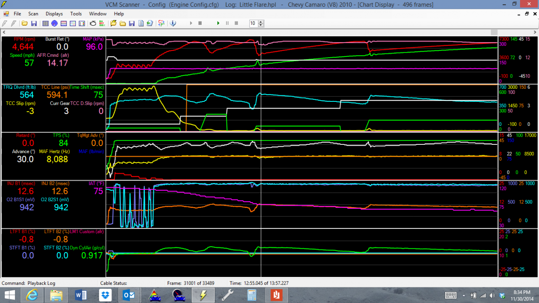Click the playback speed value field
Image resolution: width=539 pixels, height=303 pixels.
tap(253, 24)
